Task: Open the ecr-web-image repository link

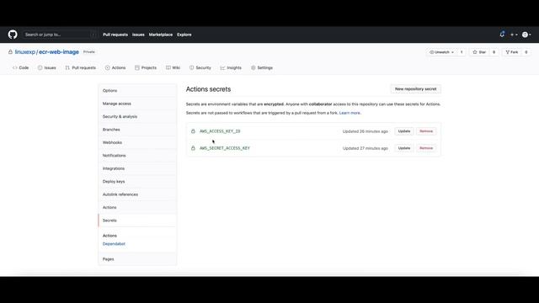Action: click(59, 52)
